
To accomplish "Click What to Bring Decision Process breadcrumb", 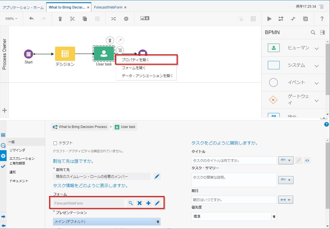I will point(80,127).
